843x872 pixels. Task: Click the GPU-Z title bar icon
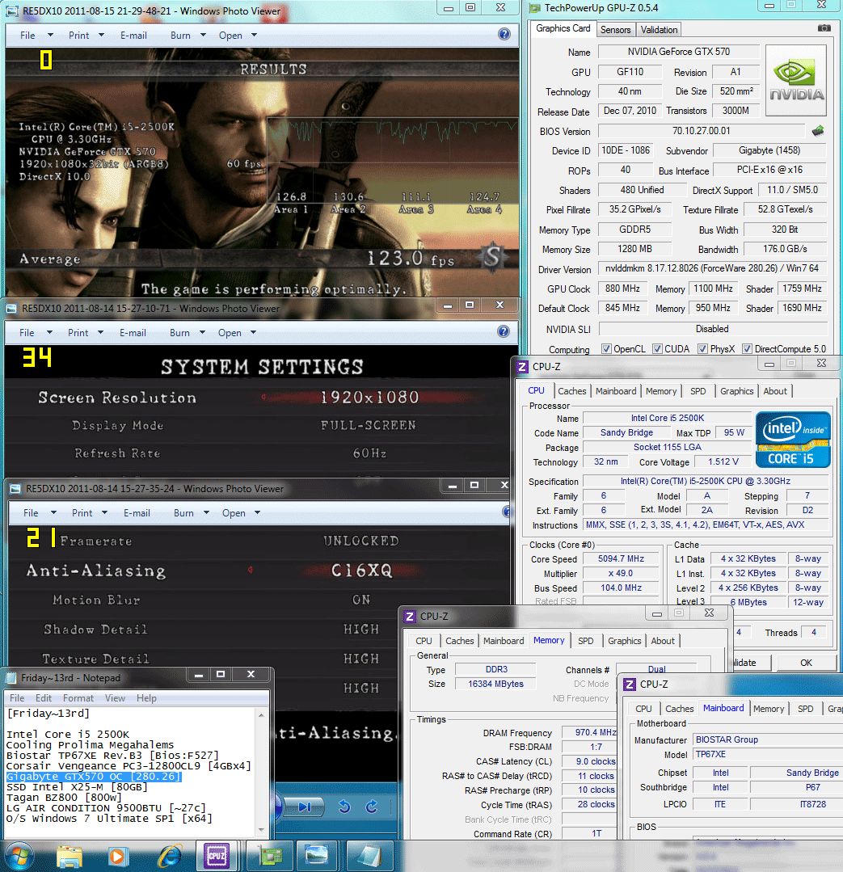point(535,8)
